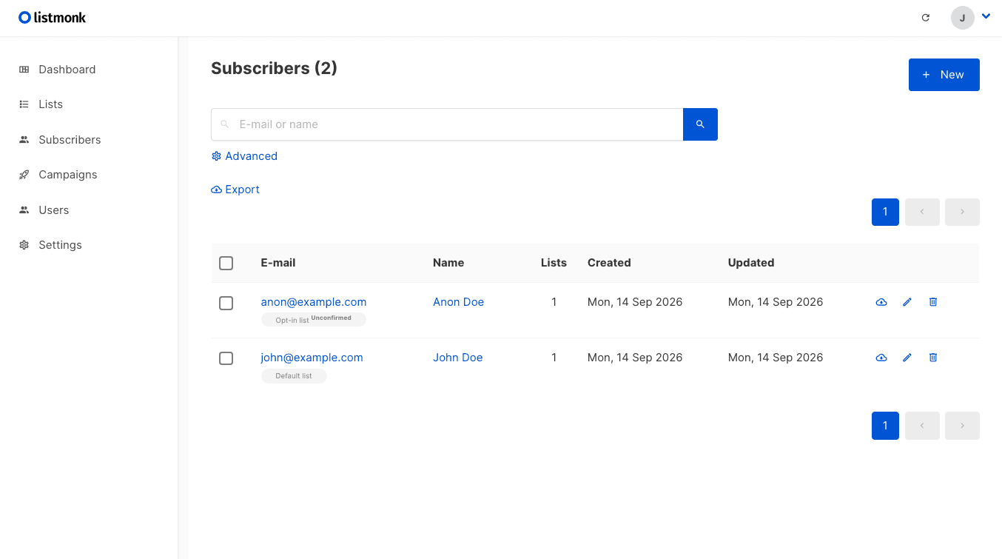Open john@example.com subscriber link
Viewport: 1002px width, 559px height.
(x=312, y=358)
